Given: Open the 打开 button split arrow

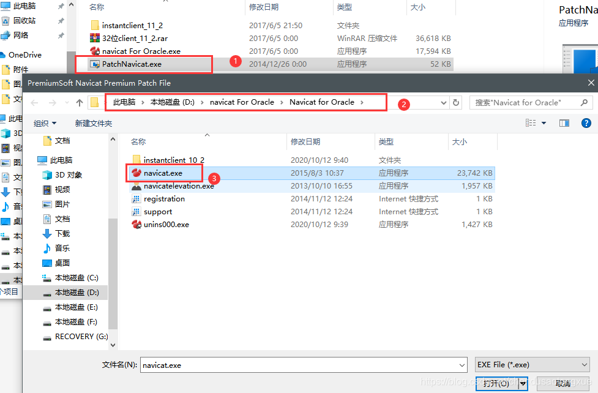Looking at the screenshot, I should click(x=523, y=384).
